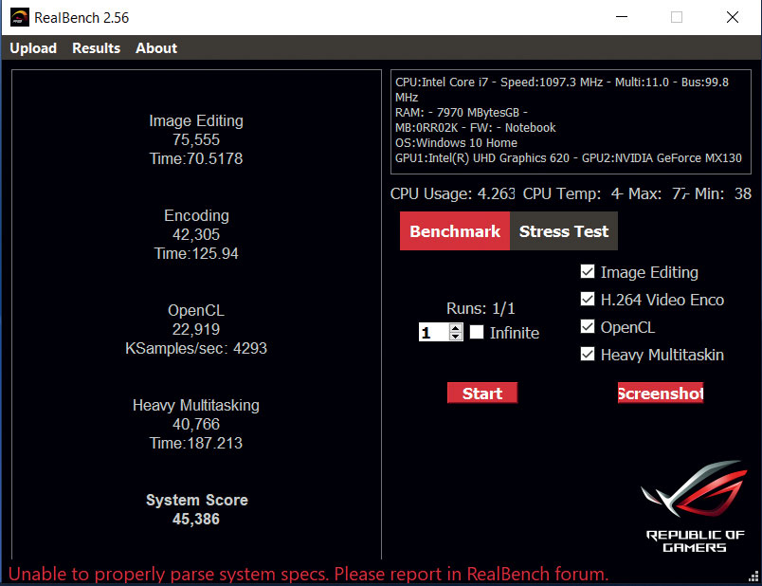Viewport: 762px width, 586px height.
Task: Minimize the RealBench window
Action: (622, 17)
